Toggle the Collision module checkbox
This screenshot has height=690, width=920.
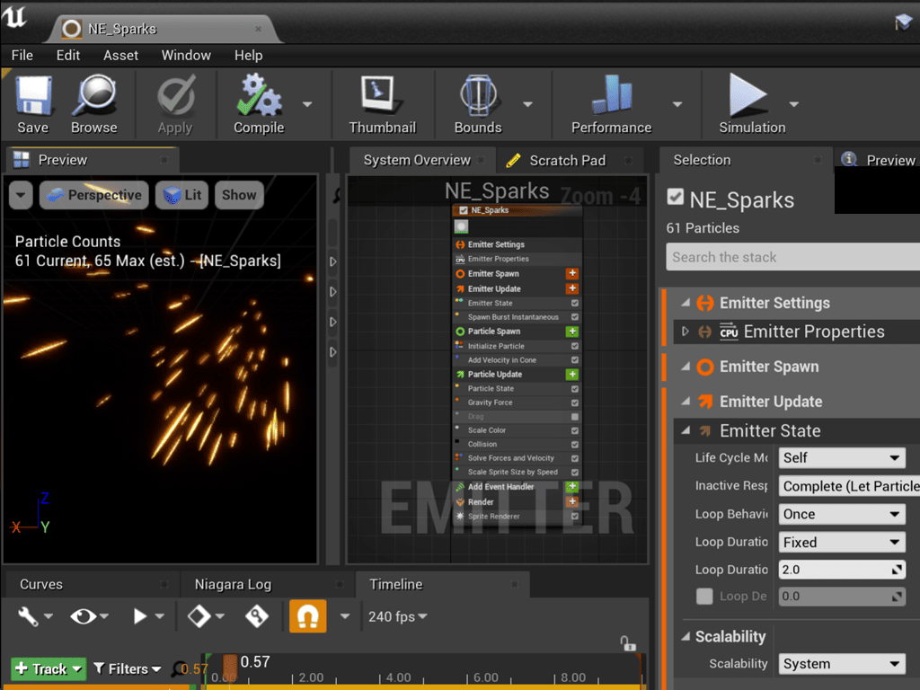(x=575, y=445)
